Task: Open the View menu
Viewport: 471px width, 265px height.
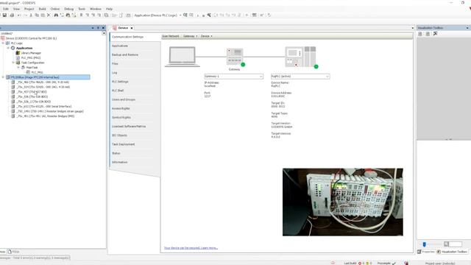Action: click(x=16, y=9)
